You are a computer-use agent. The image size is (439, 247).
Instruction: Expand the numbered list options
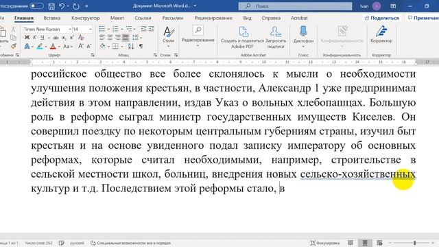[122, 29]
